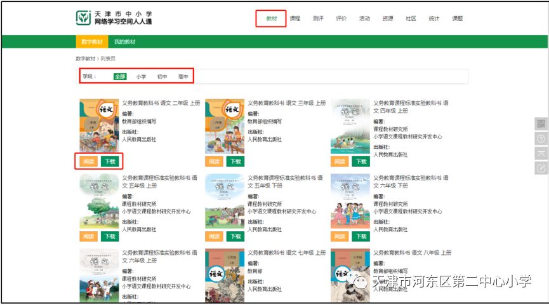Click 阅读 for 语文 五年级 上册
Image resolution: width=549 pixels, height=305 pixels.
pos(89,236)
